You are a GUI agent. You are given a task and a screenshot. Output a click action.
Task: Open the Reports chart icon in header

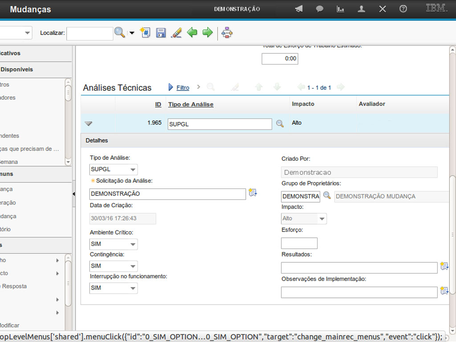340,9
